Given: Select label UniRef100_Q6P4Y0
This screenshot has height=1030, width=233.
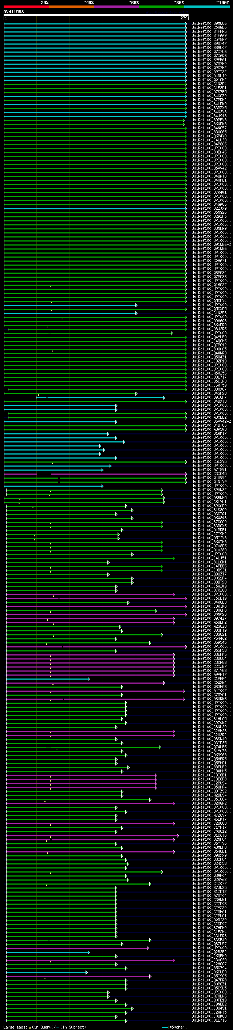Looking at the screenshot, I should pyautogui.click(x=209, y=136).
